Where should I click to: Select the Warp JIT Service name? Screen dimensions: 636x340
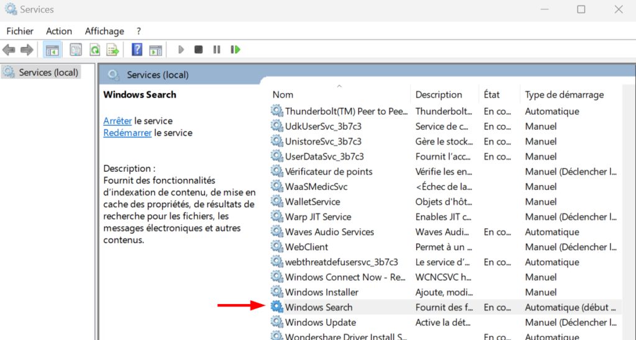tap(318, 217)
